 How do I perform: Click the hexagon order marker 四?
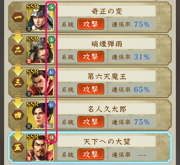tap(18, 115)
